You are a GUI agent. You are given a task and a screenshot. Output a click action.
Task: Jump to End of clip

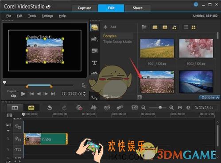coord(53,94)
